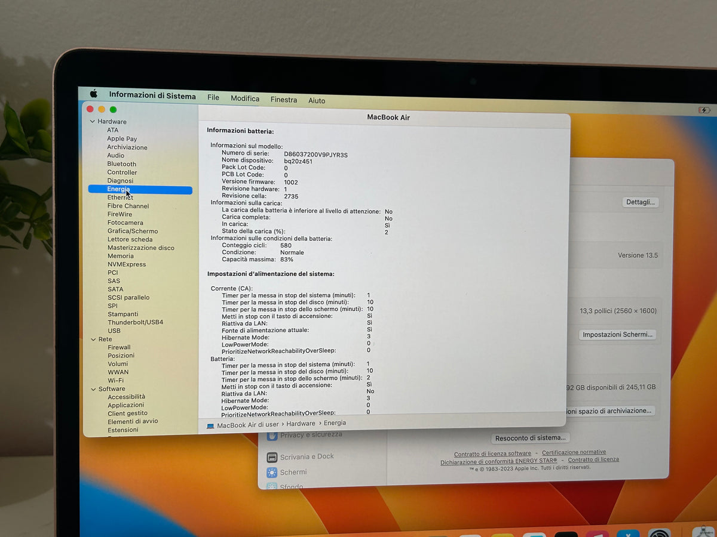Select Stampanti in the sidebar
The width and height of the screenshot is (717, 537).
[123, 314]
